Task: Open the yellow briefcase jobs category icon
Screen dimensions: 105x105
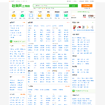Action: pos(14,15)
